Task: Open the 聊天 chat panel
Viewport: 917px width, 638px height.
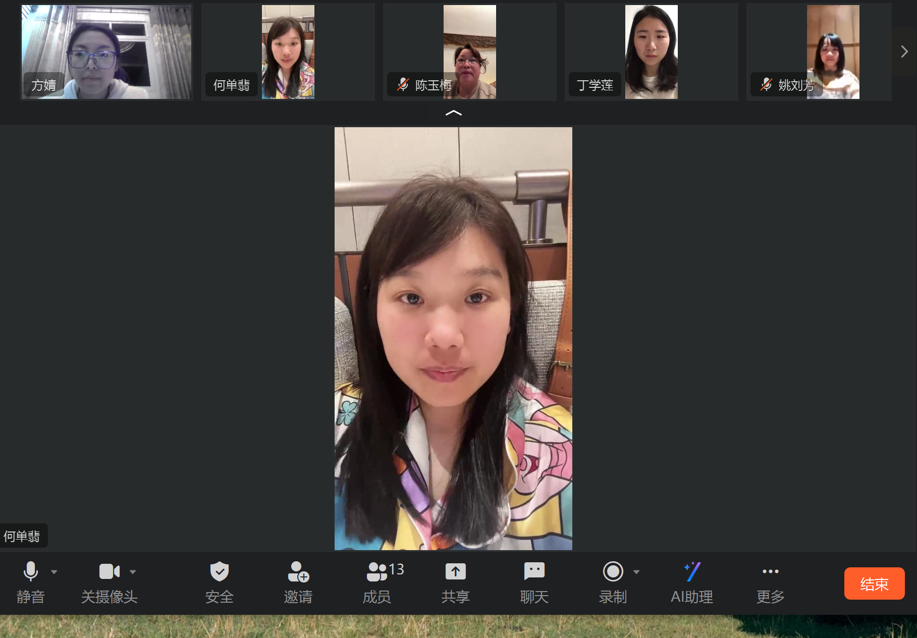Action: click(534, 571)
